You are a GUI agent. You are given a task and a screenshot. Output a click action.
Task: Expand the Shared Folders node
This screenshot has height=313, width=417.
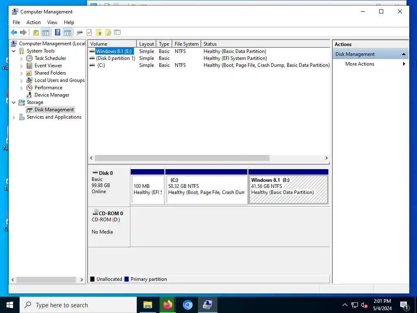pyautogui.click(x=21, y=73)
